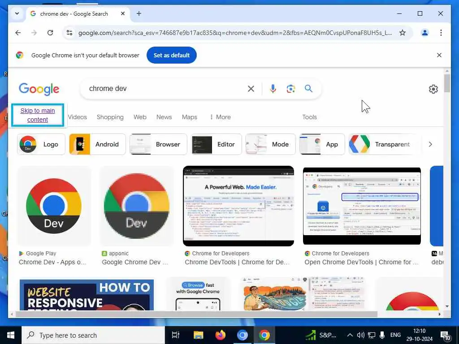The height and width of the screenshot is (344, 459).
Task: Filter images by Logo chip
Action: 41,144
